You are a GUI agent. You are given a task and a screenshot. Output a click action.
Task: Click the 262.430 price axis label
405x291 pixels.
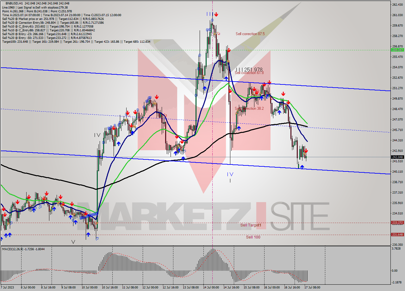397,4
